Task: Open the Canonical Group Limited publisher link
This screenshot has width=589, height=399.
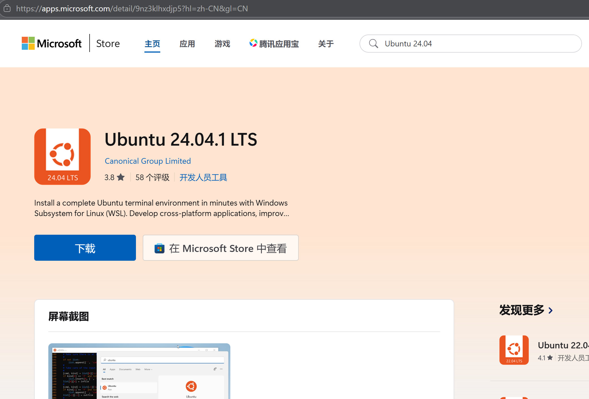Action: pyautogui.click(x=148, y=161)
